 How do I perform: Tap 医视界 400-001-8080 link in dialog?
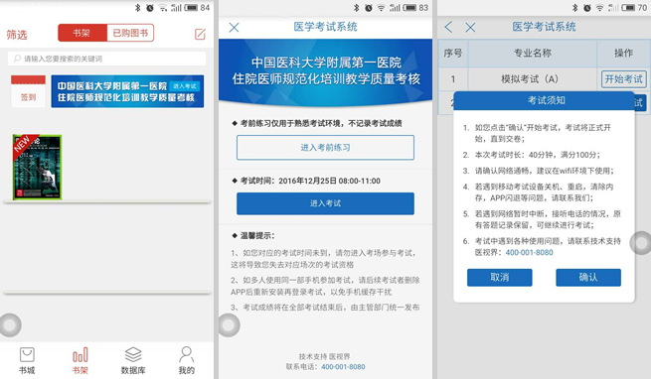[x=530, y=253]
